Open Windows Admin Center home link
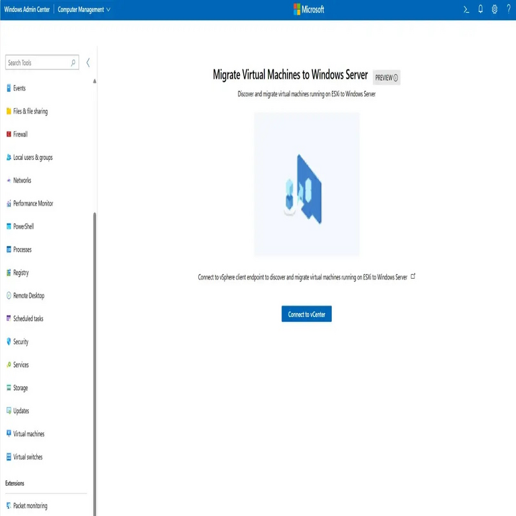The image size is (516, 516). click(27, 9)
